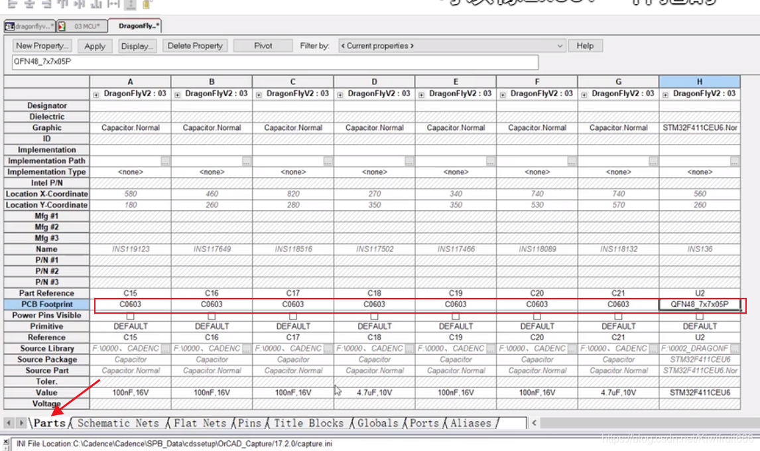Screen dimensions: 760x451
Task: Open the Filter by dropdown
Action: coord(560,46)
